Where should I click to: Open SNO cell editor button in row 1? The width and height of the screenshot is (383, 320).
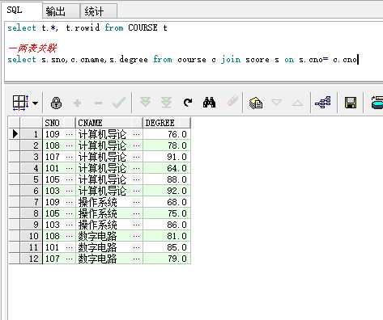pos(70,134)
